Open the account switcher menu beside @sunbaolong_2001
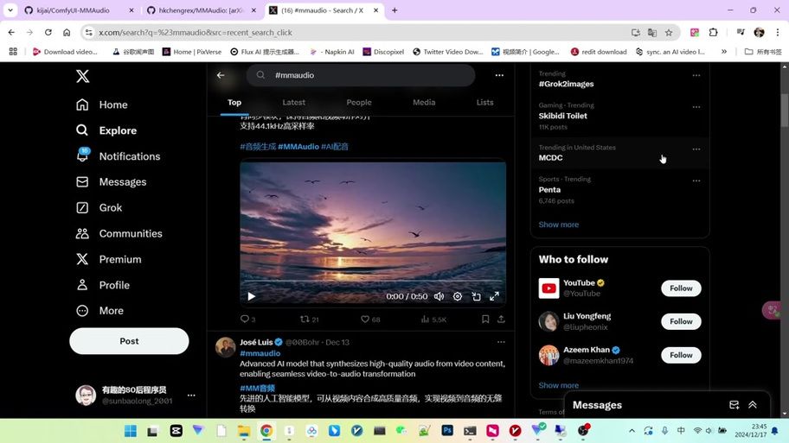The width and height of the screenshot is (789, 443). click(x=191, y=396)
